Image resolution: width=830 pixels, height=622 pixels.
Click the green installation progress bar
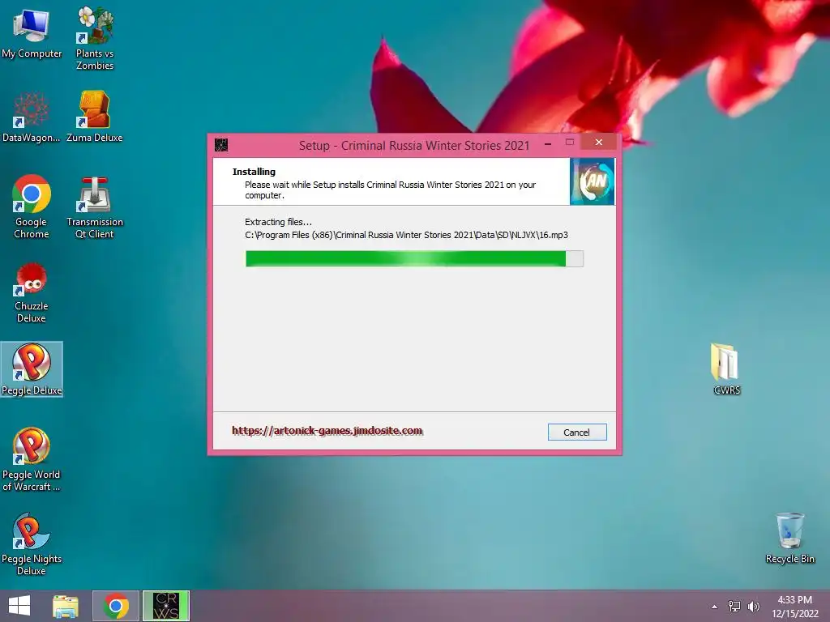tap(414, 258)
